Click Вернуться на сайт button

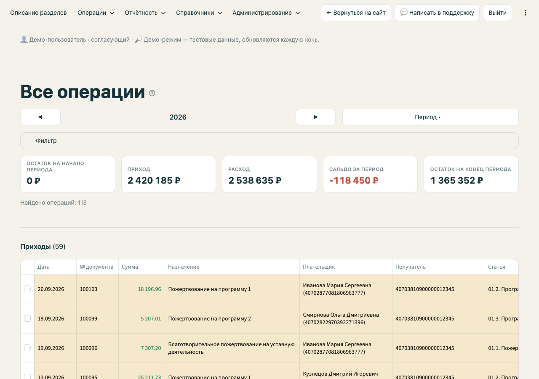pyautogui.click(x=356, y=13)
